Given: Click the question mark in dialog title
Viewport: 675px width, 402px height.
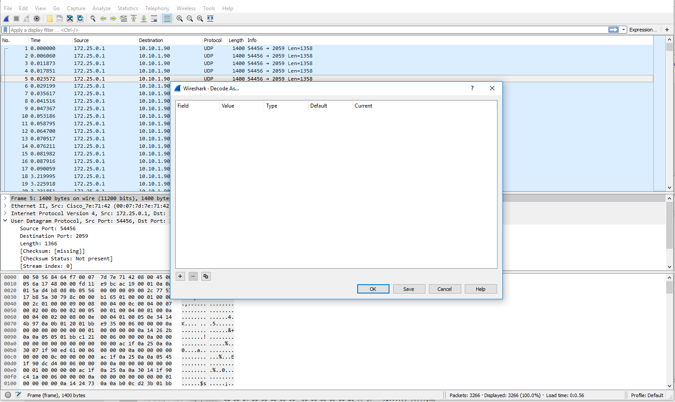Looking at the screenshot, I should pyautogui.click(x=472, y=88).
